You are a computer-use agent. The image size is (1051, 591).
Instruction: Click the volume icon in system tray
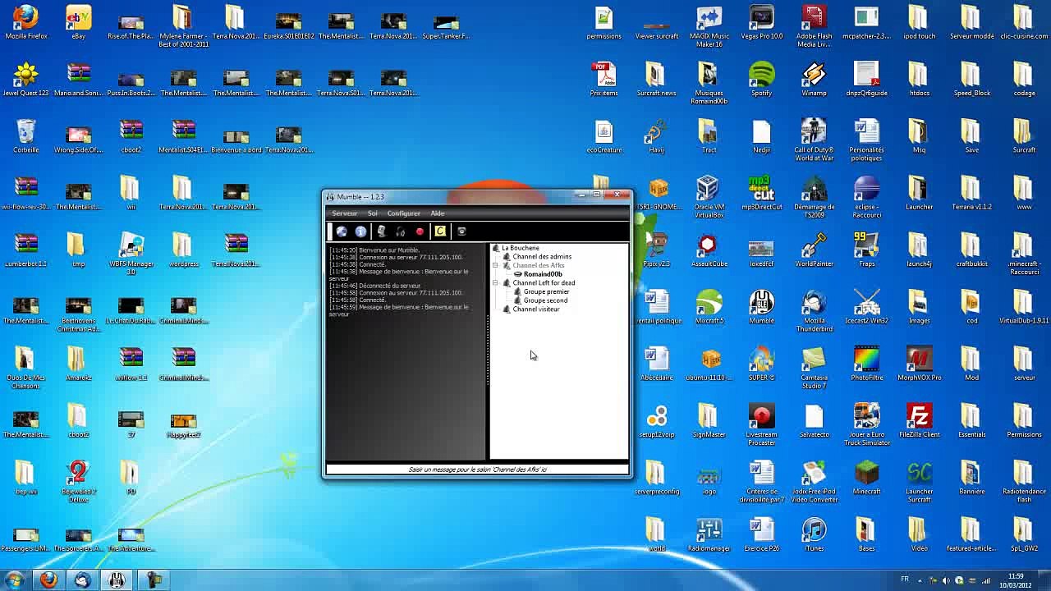click(946, 580)
